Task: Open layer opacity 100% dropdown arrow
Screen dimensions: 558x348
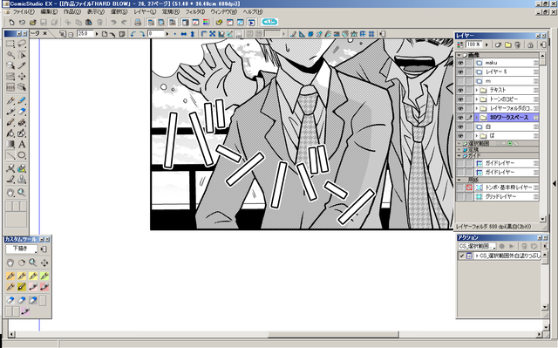Action: [487, 44]
